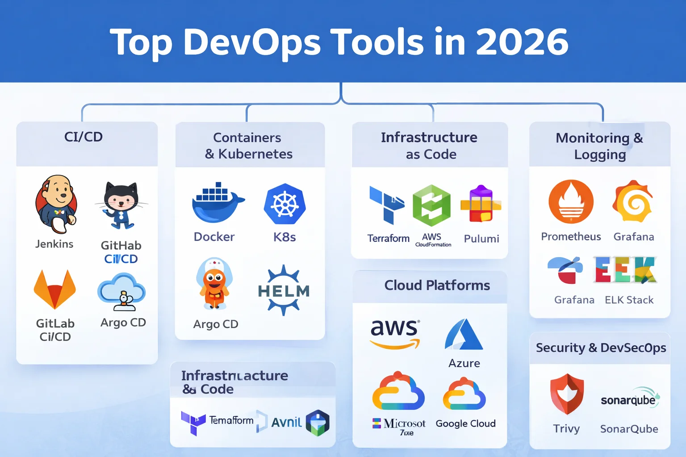
Task: Select the Kubernetes ship wheel logo
Action: click(x=285, y=204)
